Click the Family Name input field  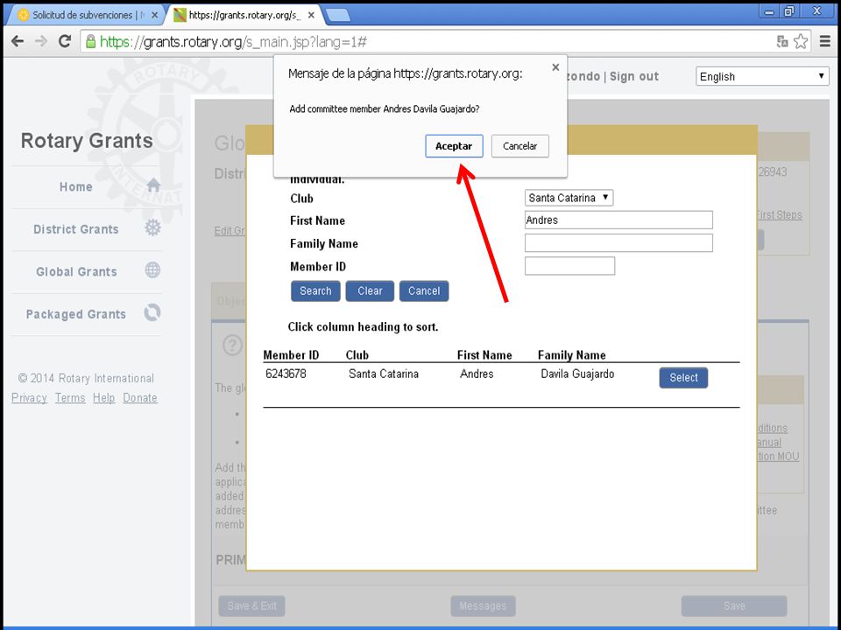(618, 242)
